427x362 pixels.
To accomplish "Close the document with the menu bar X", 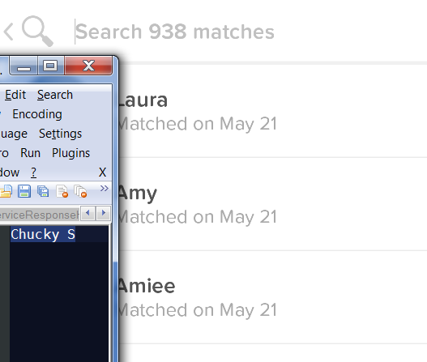I will click(102, 172).
